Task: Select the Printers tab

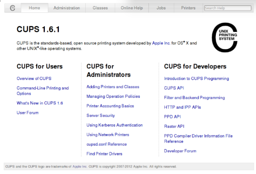Action: click(x=188, y=8)
